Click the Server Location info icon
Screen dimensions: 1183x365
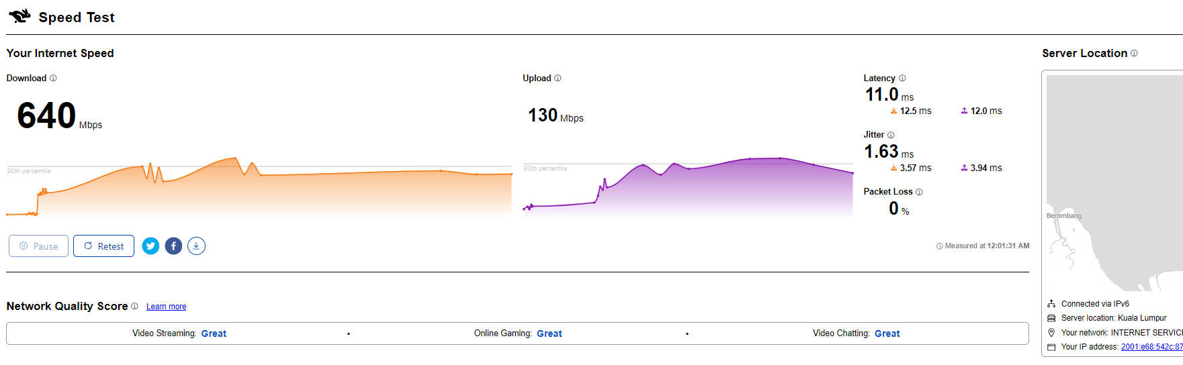pos(1134,54)
